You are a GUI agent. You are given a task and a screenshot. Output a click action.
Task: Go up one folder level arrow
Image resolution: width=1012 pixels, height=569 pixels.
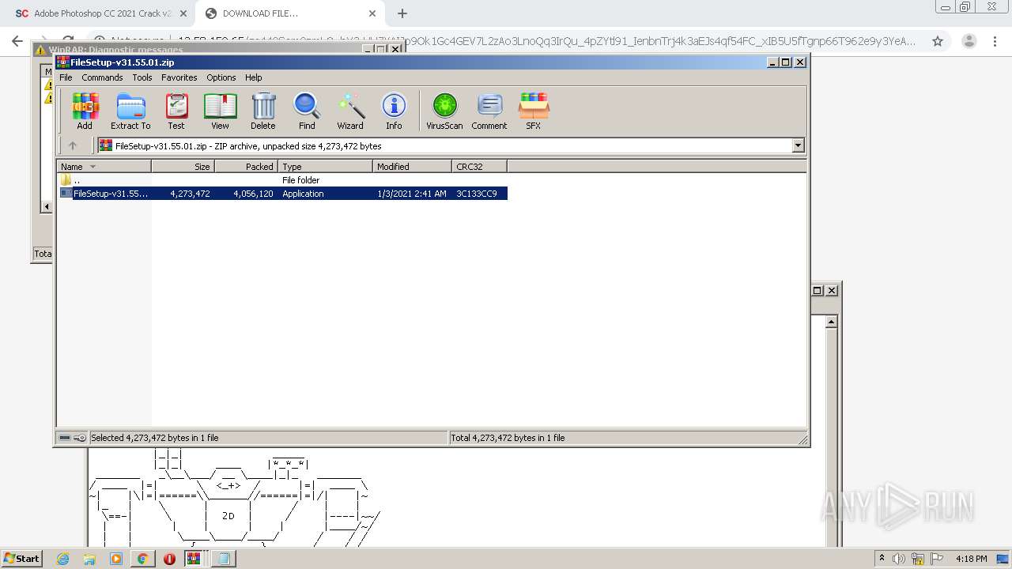pyautogui.click(x=73, y=145)
